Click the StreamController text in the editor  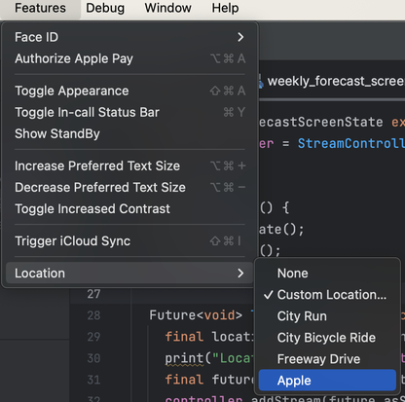click(351, 143)
